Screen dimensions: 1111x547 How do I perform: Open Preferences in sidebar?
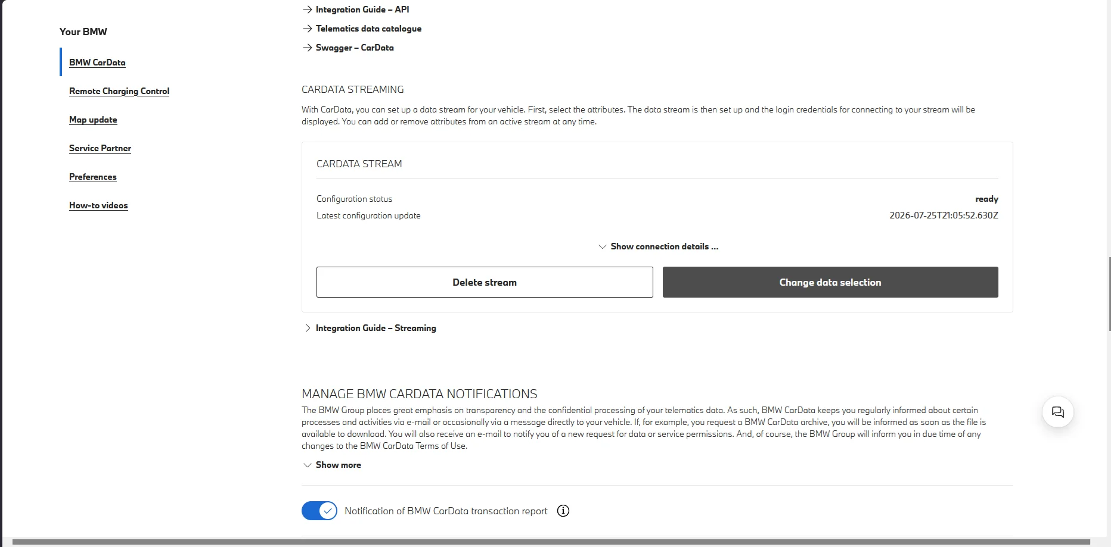tap(93, 177)
